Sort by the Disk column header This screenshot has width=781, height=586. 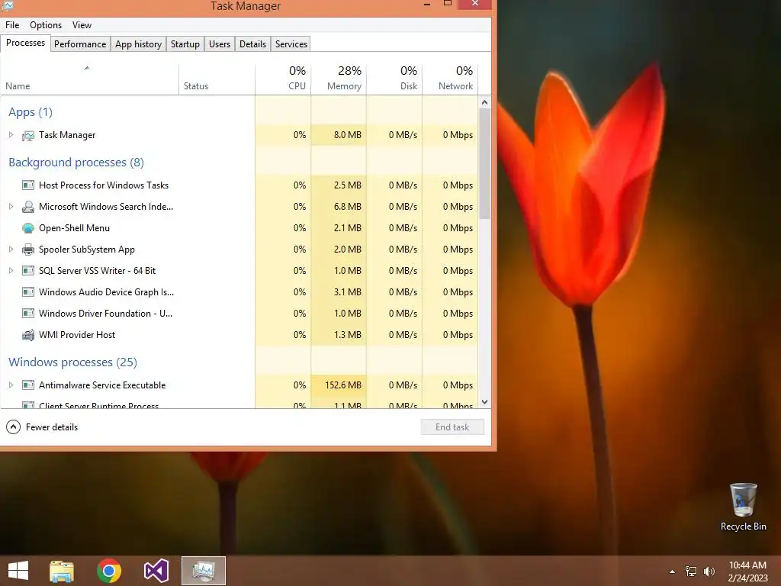click(394, 79)
